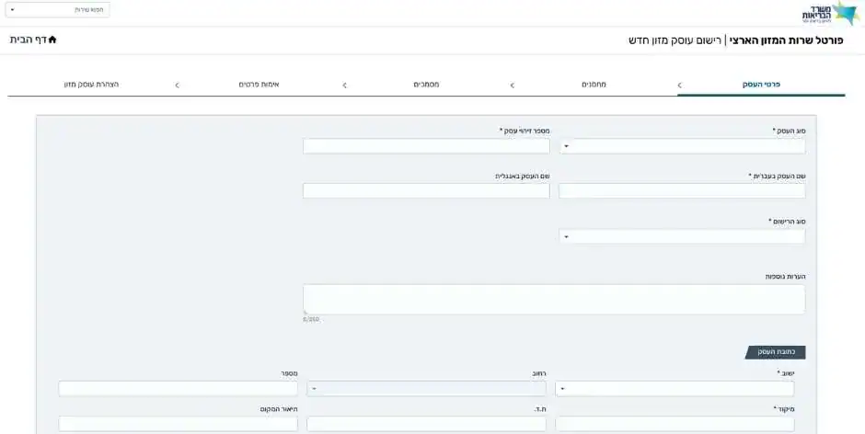Open the רחוב street dropdown
Screen dimensions: 865x434
pyautogui.click(x=426, y=389)
